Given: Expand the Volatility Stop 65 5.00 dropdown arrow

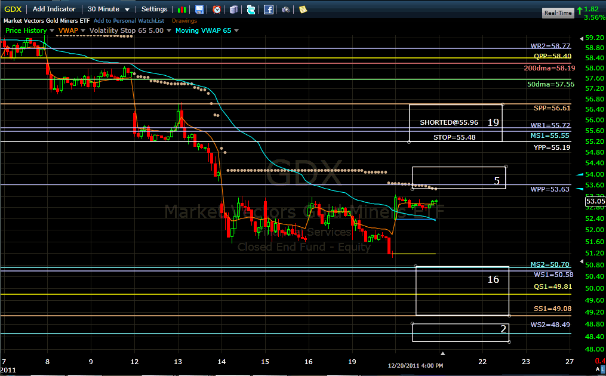Looking at the screenshot, I should [168, 30].
